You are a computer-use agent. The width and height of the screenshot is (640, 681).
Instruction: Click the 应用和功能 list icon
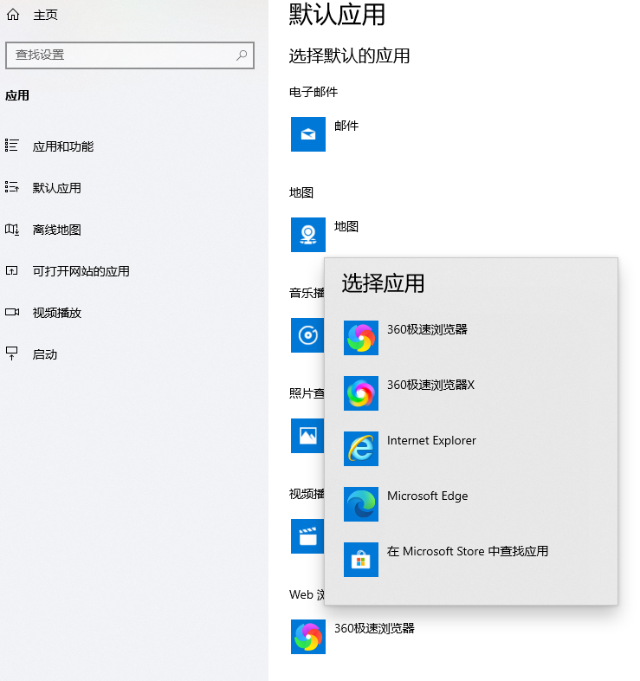[12, 145]
